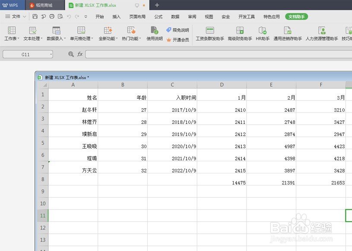Screen dimensions: 352x251
Task: Click the zoom magnifier icon near formula bar
Action: pyautogui.click(x=71, y=54)
